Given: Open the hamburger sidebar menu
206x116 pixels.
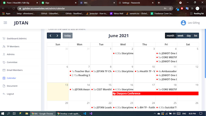Looking at the screenshot, I should pos(5,23).
